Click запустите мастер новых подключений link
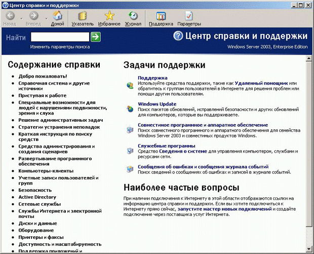This screenshot has height=254, width=314. 224,209
